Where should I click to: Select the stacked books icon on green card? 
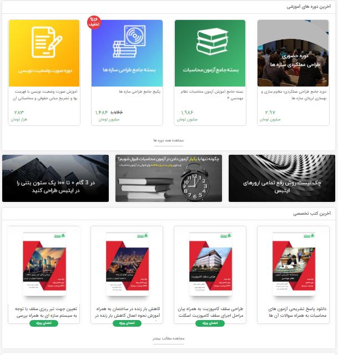(212, 42)
